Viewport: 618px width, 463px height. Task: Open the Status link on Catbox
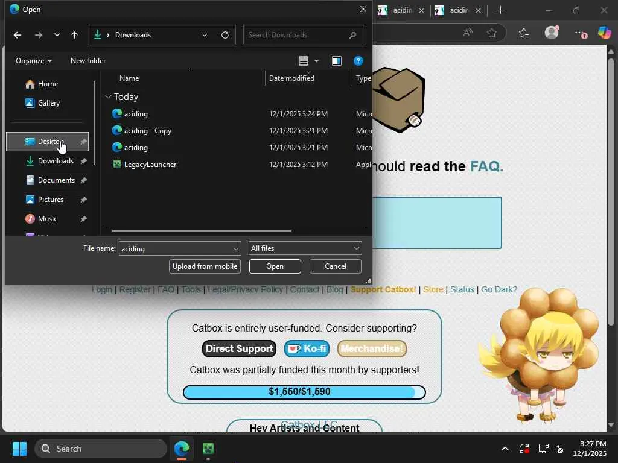pyautogui.click(x=462, y=290)
